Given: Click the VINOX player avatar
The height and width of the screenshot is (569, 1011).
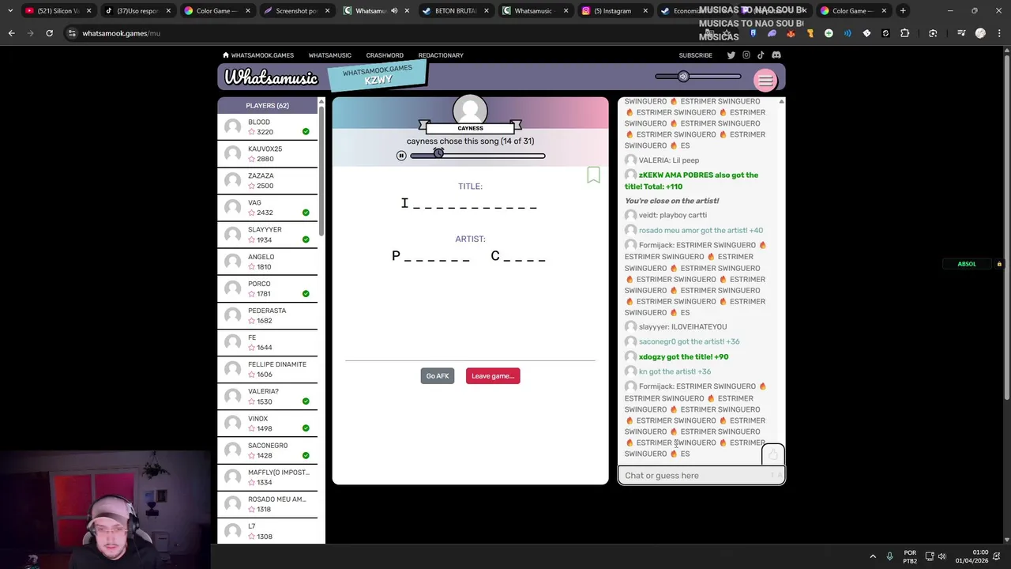Looking at the screenshot, I should [232, 423].
